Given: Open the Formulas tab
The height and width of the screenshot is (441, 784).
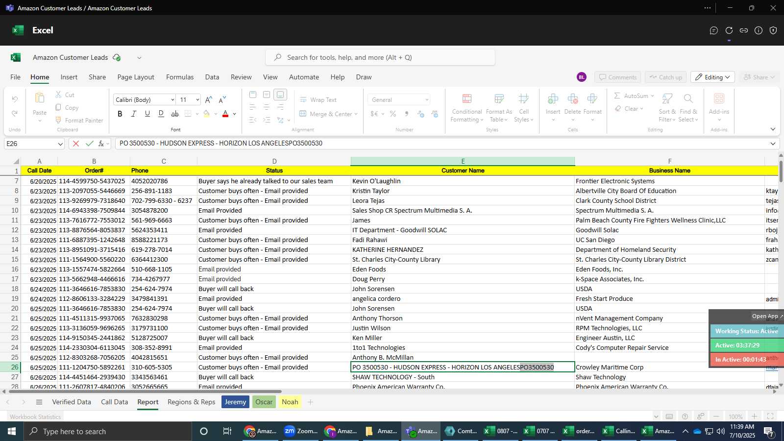Looking at the screenshot, I should (x=180, y=77).
